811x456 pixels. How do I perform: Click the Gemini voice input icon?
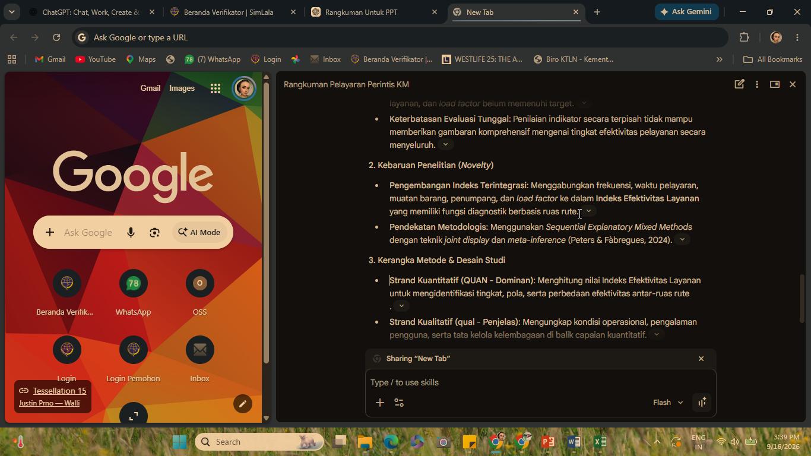pyautogui.click(x=702, y=403)
